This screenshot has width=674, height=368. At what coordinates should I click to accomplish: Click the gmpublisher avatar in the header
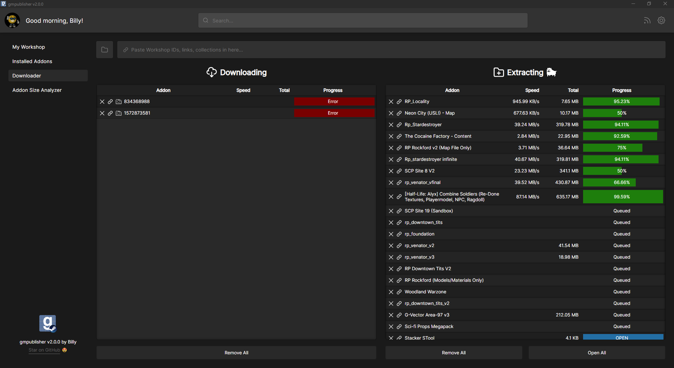12,20
